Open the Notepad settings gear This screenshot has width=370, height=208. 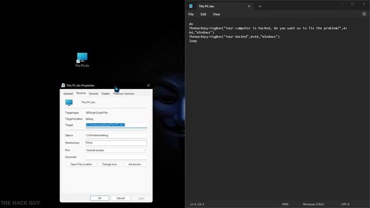[364, 14]
